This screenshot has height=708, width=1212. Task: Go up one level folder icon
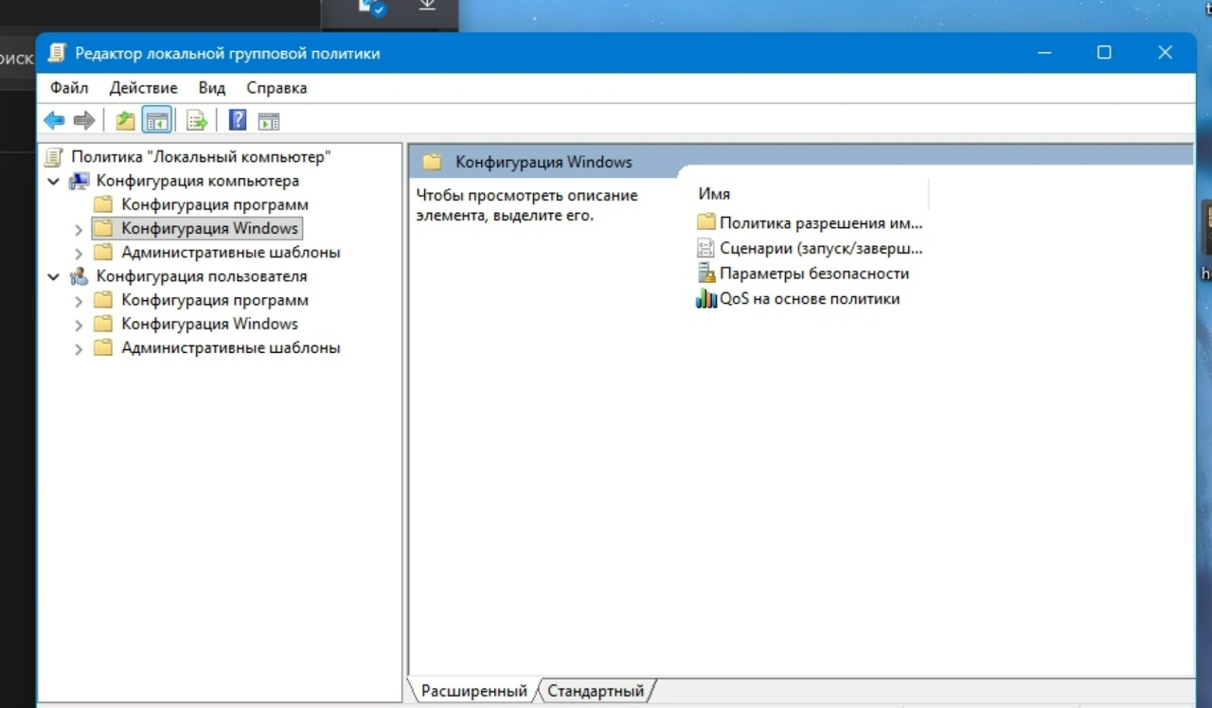point(125,120)
